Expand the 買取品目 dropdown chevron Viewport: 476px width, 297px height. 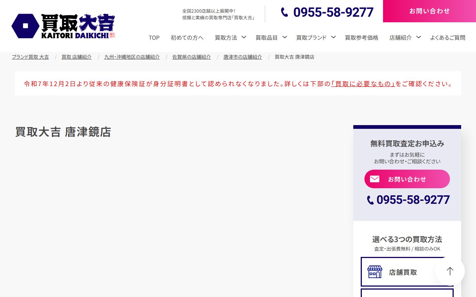(284, 37)
